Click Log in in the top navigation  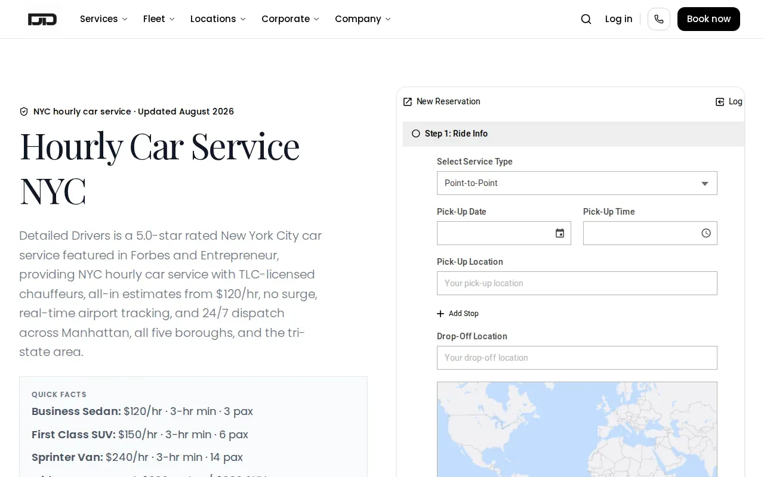618,19
